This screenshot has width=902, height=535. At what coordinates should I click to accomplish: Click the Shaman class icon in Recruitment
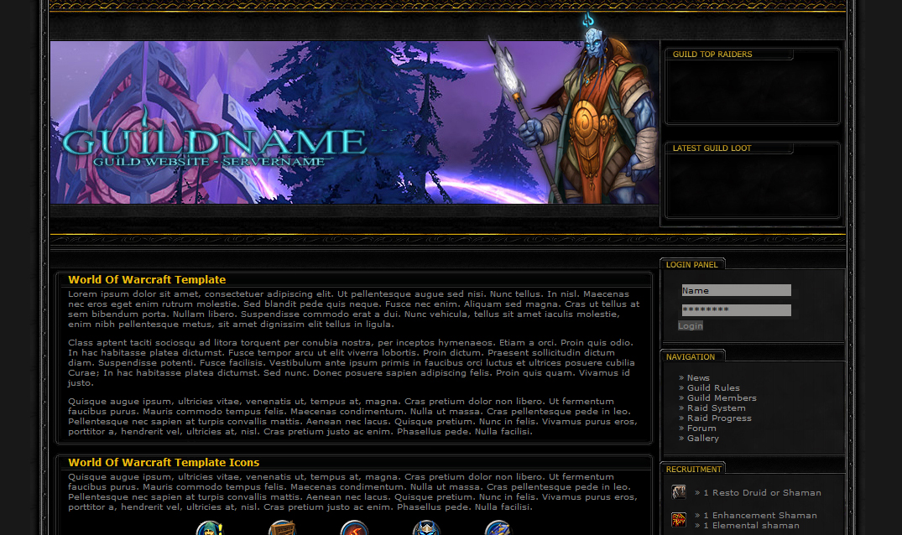point(678,520)
